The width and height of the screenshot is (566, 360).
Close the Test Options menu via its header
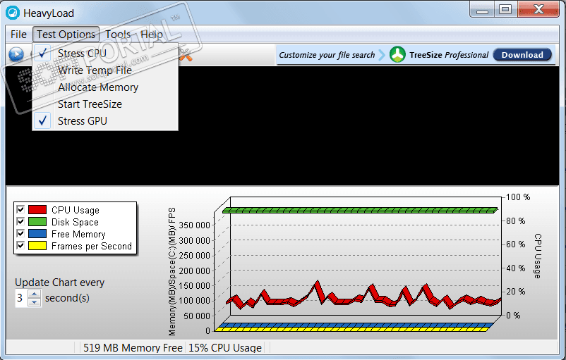click(66, 35)
